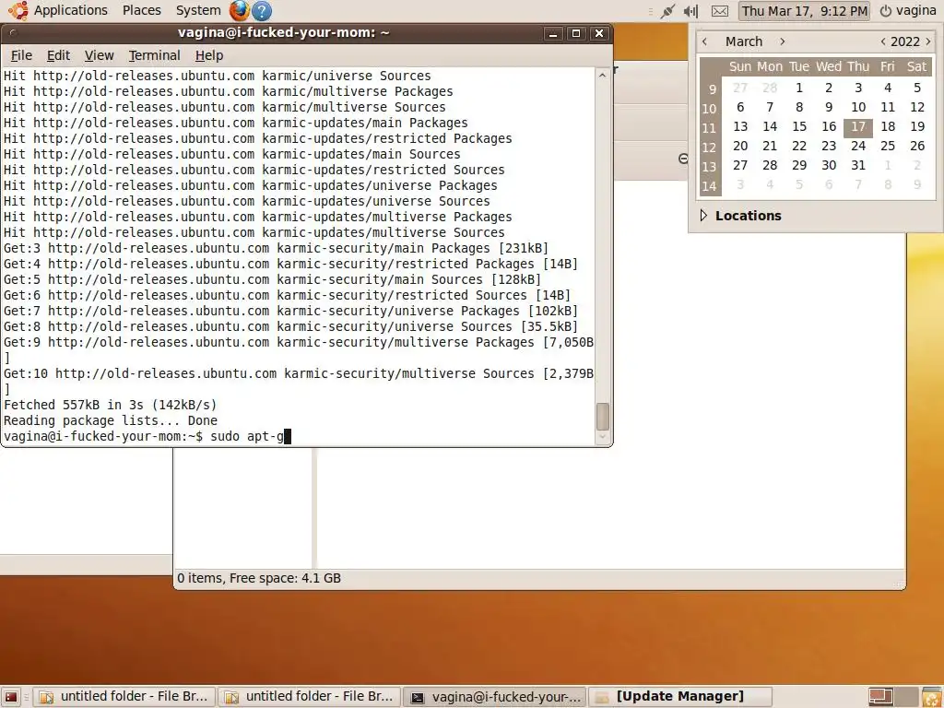Open the Firefox browser launcher icon
The height and width of the screenshot is (708, 944).
239,10
